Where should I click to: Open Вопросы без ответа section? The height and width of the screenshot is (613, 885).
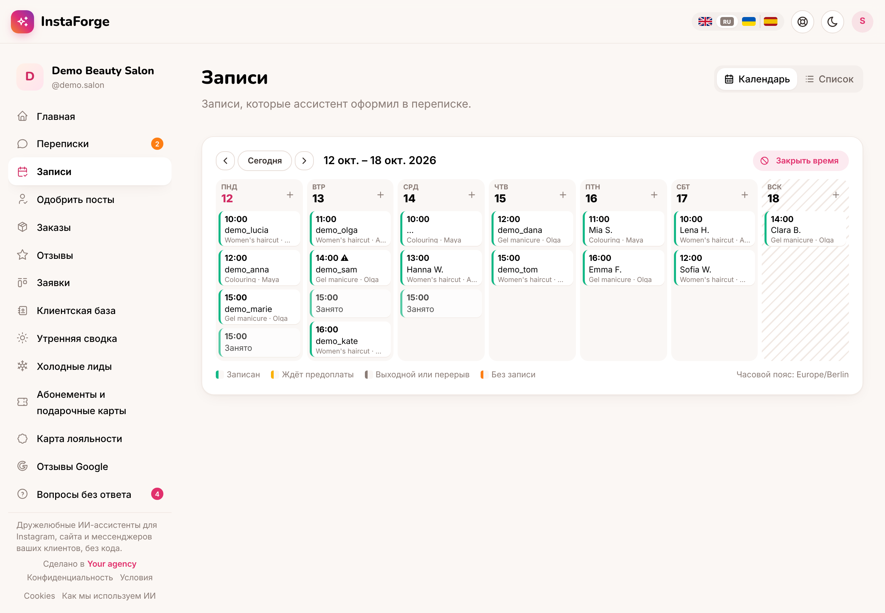[x=90, y=494]
